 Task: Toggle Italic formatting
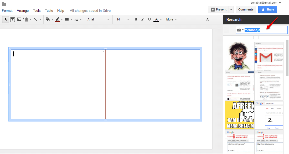pos(142,19)
